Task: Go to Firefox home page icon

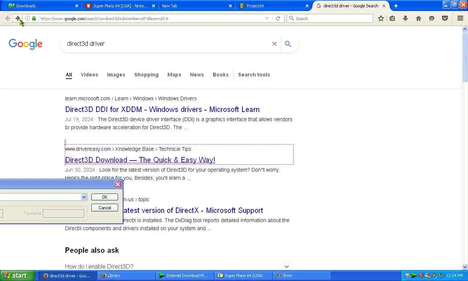Action: [419, 18]
